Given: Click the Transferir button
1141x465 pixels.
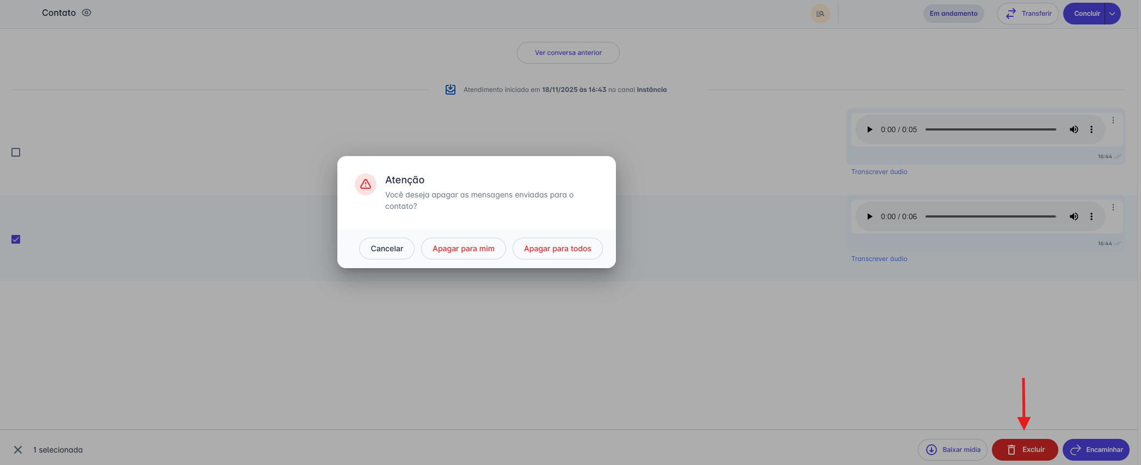Looking at the screenshot, I should click(x=1027, y=14).
